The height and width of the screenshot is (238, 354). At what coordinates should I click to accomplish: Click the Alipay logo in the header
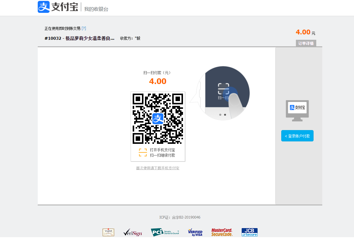click(58, 7)
